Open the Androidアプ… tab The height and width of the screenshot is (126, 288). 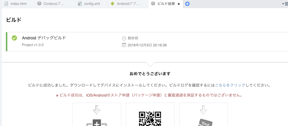[128, 4]
